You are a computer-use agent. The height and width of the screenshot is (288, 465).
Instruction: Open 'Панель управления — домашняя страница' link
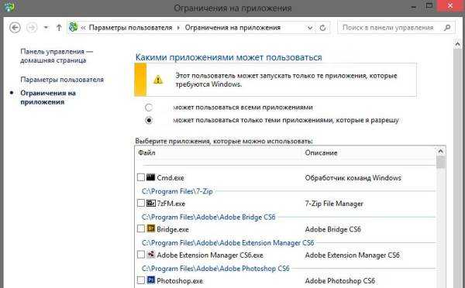[x=57, y=56]
